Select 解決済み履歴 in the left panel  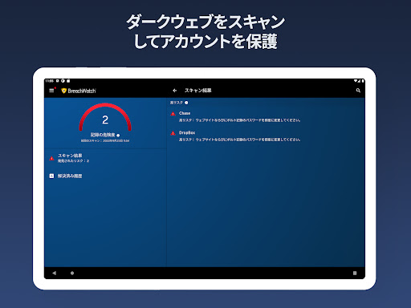click(x=105, y=176)
